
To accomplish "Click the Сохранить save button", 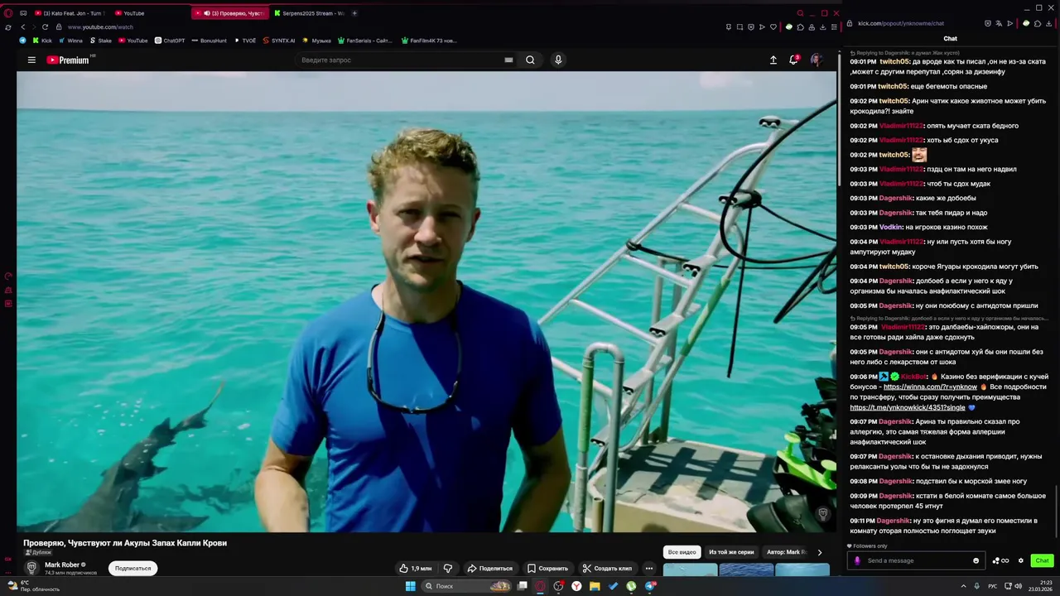I will [x=547, y=569].
